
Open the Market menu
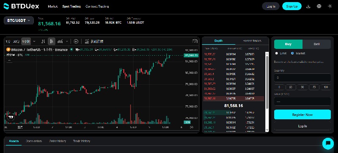[x=53, y=6]
